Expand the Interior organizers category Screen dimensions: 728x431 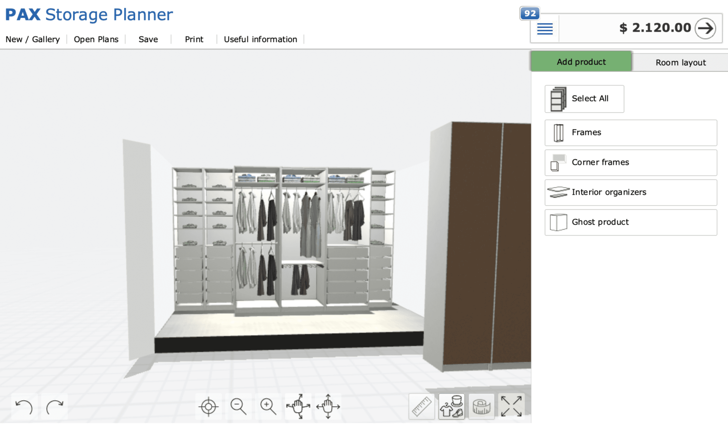[x=630, y=192]
